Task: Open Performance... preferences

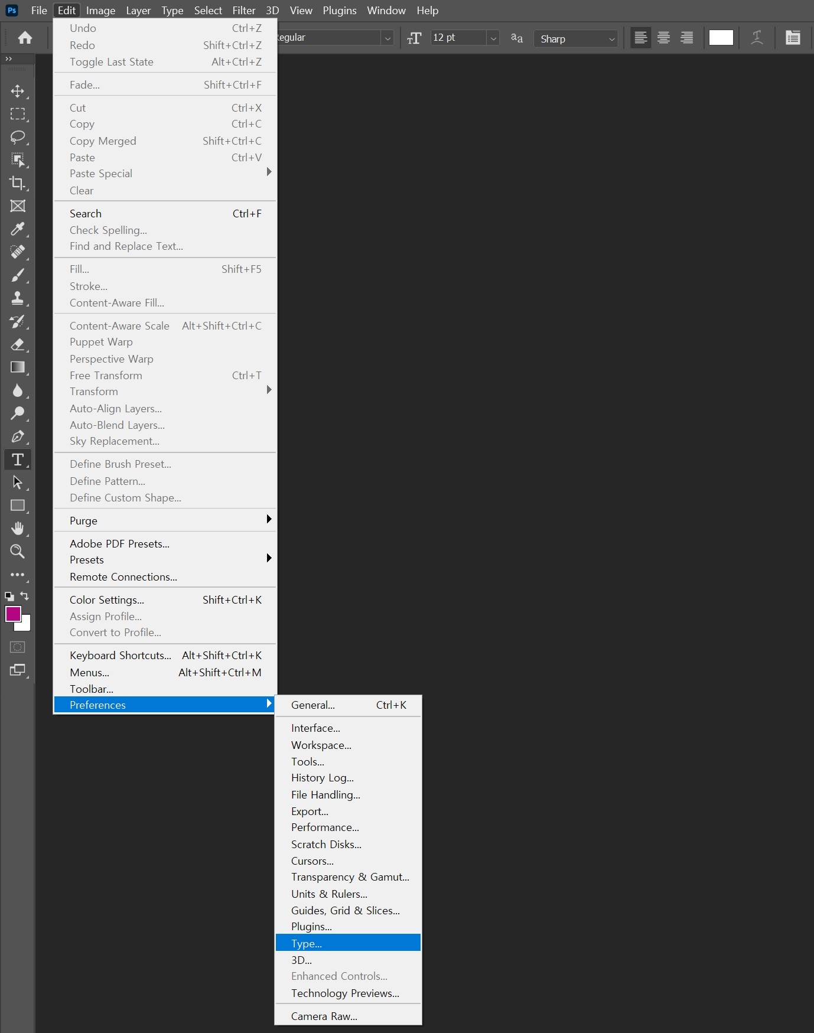Action: point(348,827)
